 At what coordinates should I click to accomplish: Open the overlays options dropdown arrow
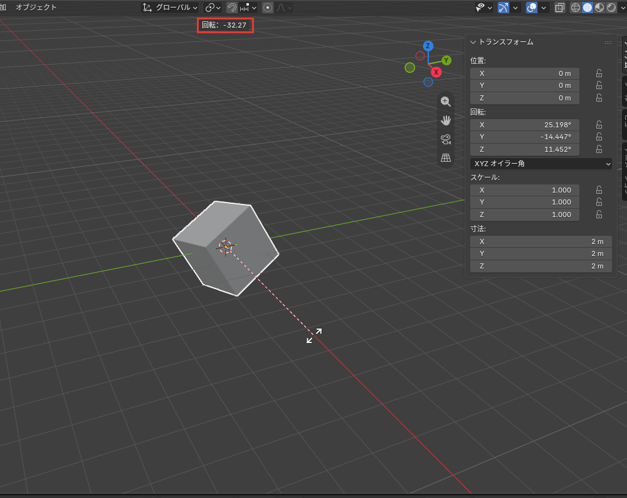click(x=544, y=8)
